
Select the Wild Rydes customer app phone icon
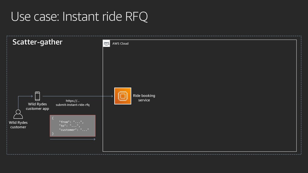[37, 96]
